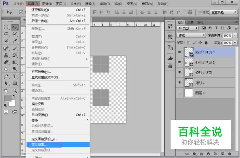The width and height of the screenshot is (240, 158).
Task: Select the Healing Brush tool
Action: coord(6,49)
